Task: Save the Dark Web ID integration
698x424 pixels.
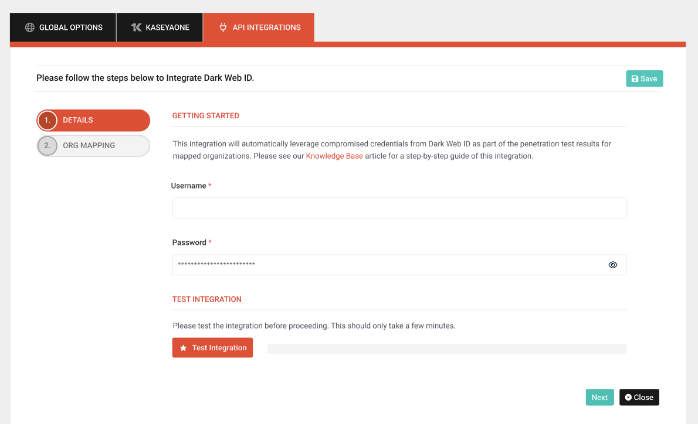Action: pyautogui.click(x=644, y=79)
